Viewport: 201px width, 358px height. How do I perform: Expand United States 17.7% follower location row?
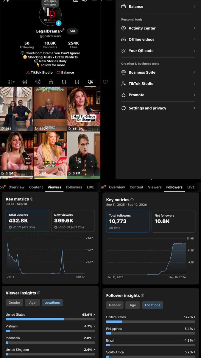[151, 319]
